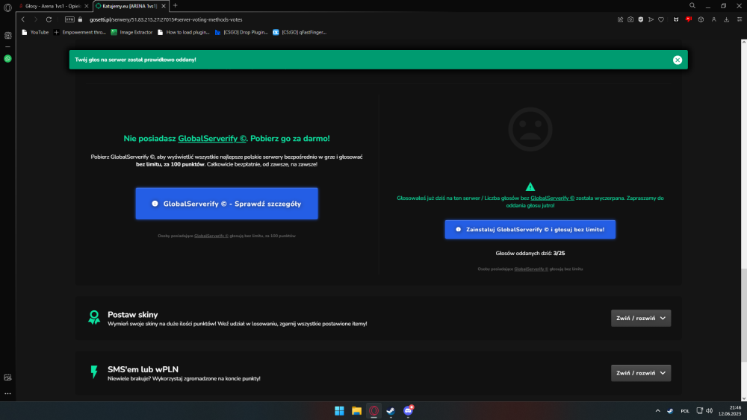Click 'GlobalServerify © - Sprawdź szczegóły' button

click(x=227, y=204)
